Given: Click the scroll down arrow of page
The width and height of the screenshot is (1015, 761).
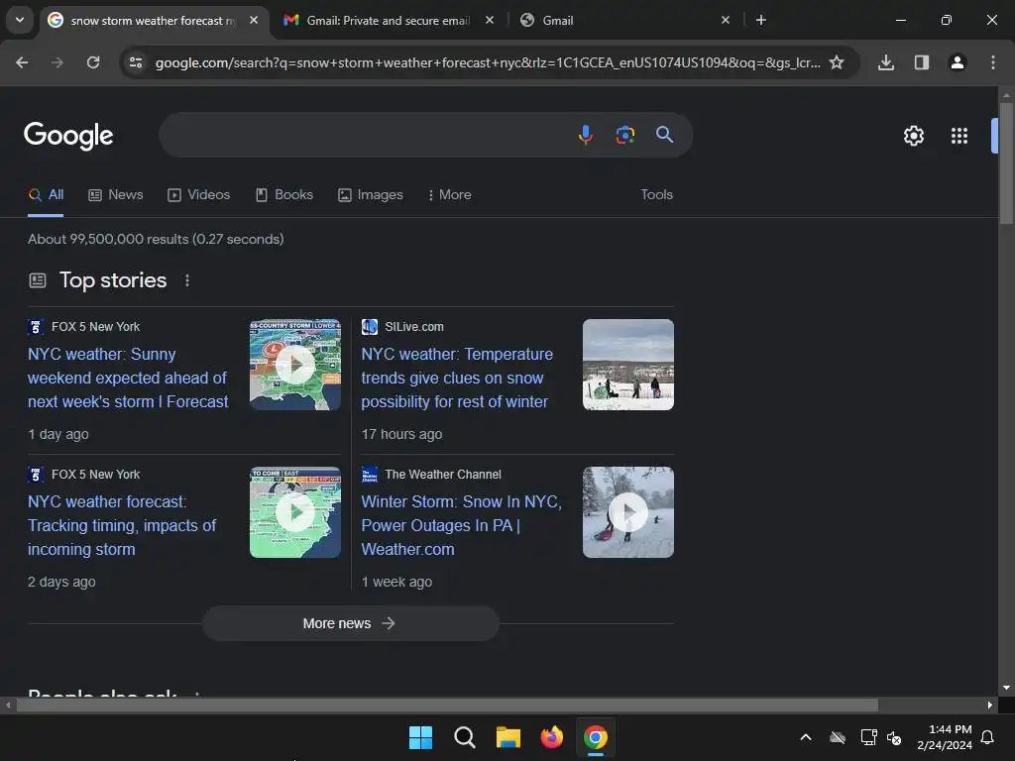Looking at the screenshot, I should pos(1006,688).
